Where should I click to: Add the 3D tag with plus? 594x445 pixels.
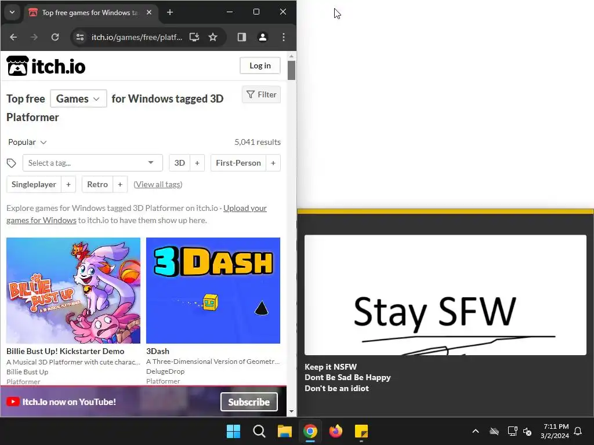(197, 163)
